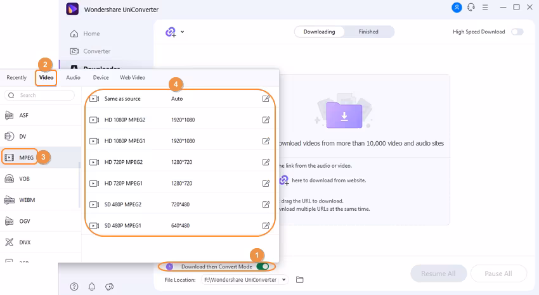Choose DIVX format in list

coord(41,242)
